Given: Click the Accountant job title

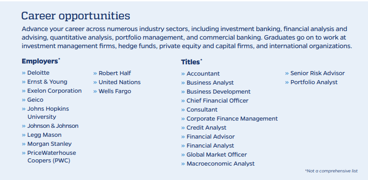Looking at the screenshot, I should pos(203,73).
